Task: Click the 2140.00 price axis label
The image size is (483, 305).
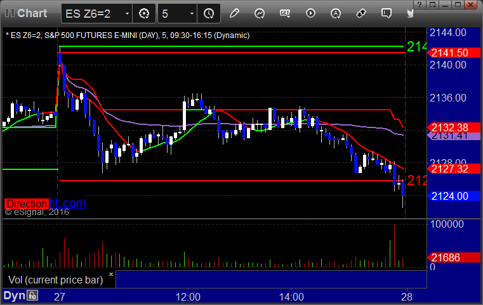Action: 448,65
